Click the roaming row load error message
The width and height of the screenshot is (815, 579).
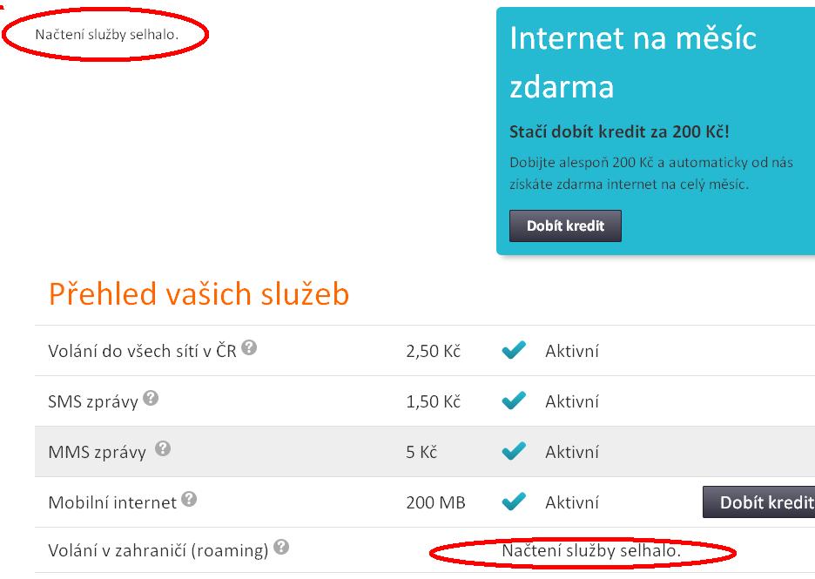[591, 550]
